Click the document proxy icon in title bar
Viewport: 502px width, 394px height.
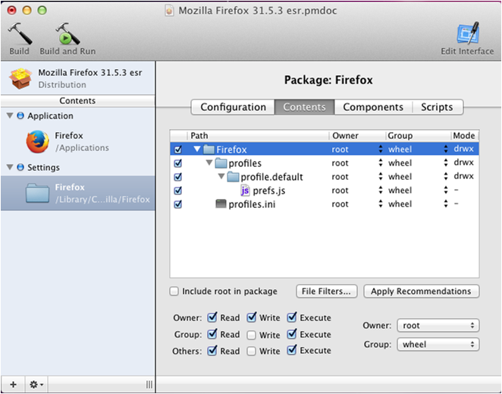click(x=169, y=11)
